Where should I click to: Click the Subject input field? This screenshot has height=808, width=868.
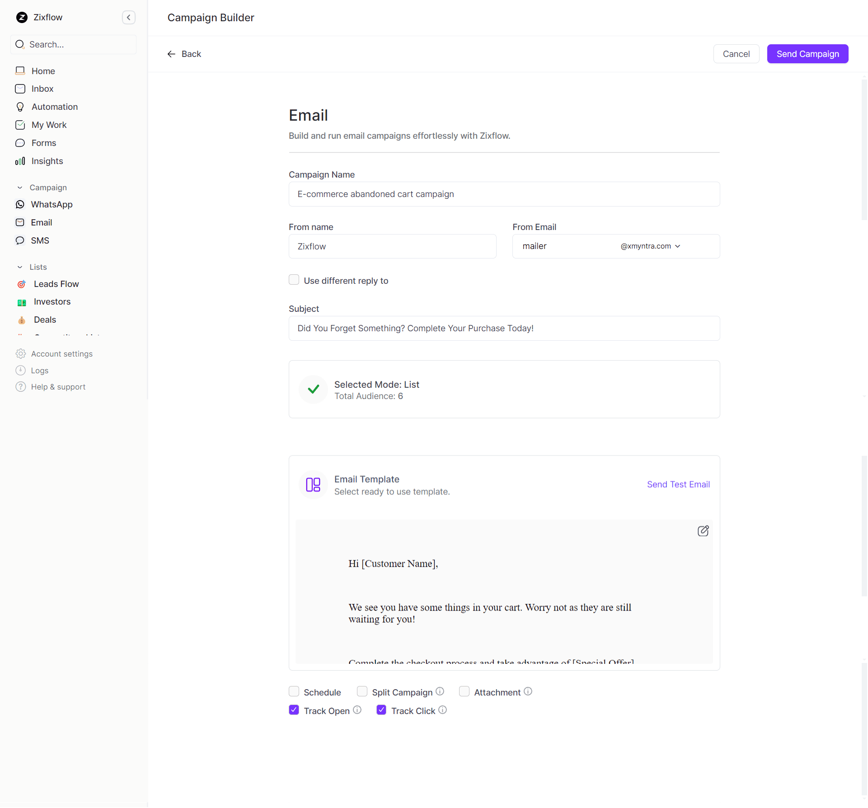[x=504, y=329]
